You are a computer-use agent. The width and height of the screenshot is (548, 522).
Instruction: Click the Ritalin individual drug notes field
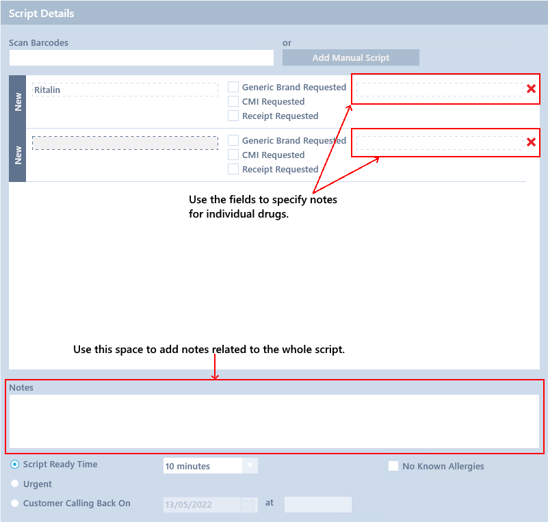click(x=439, y=90)
